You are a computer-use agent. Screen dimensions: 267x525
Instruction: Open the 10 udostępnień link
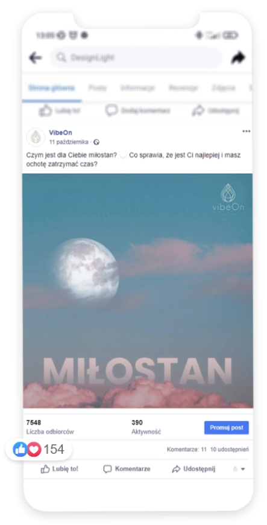(230, 450)
